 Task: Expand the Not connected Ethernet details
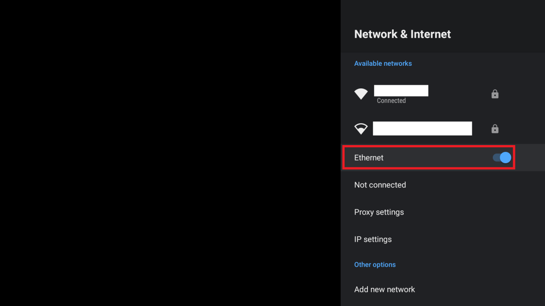(380, 185)
